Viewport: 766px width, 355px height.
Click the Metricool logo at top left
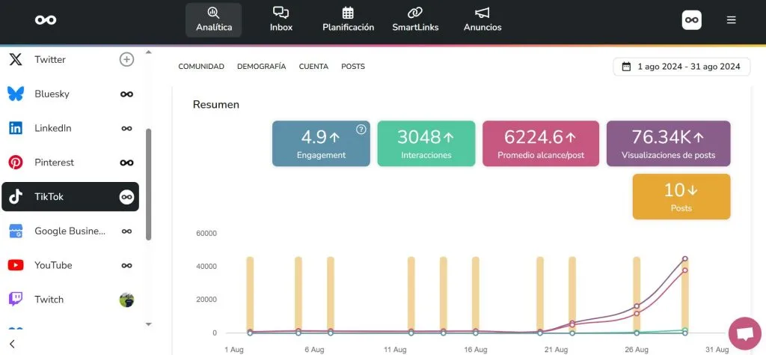pos(46,20)
